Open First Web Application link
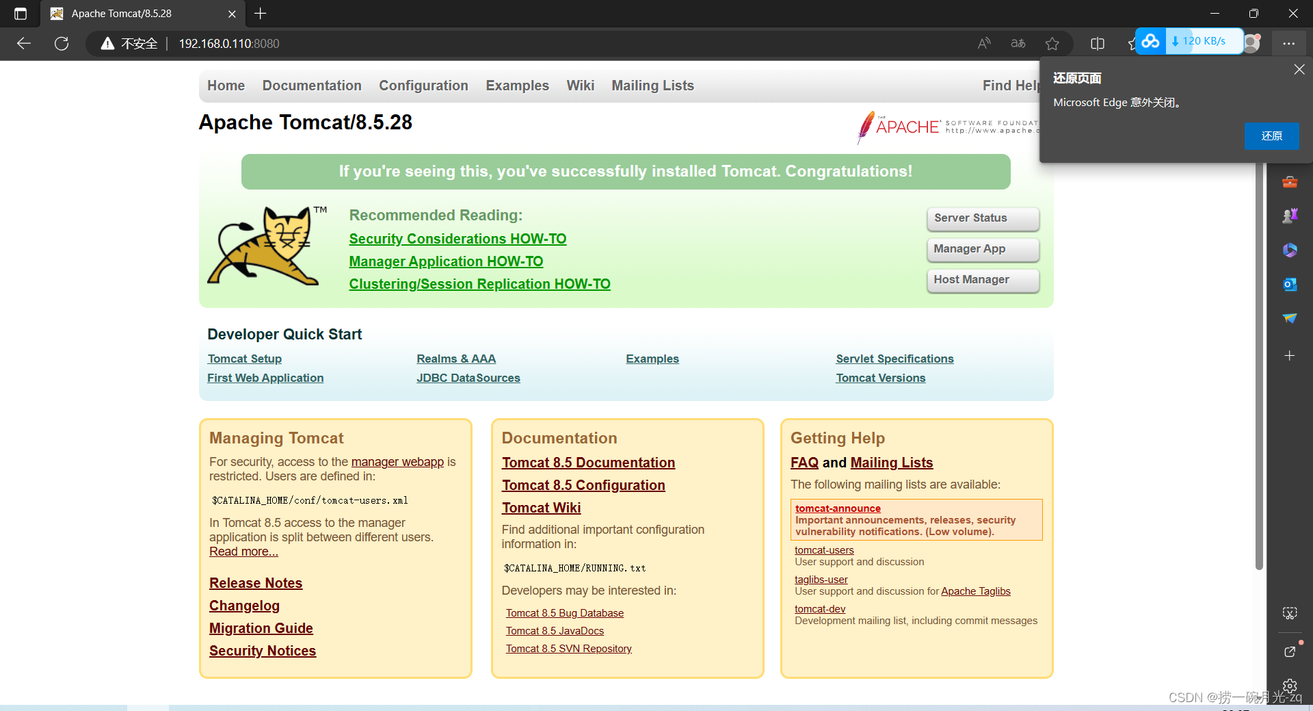 [x=265, y=378]
